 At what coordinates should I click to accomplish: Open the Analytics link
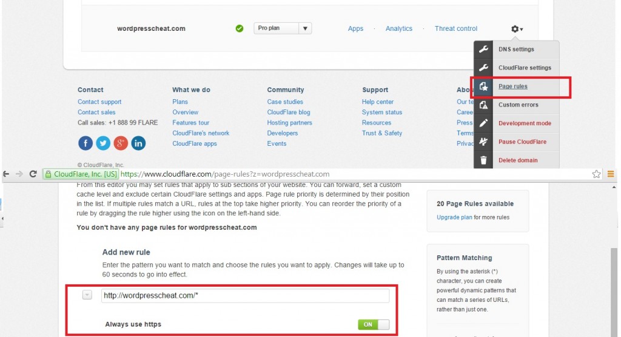(x=399, y=28)
